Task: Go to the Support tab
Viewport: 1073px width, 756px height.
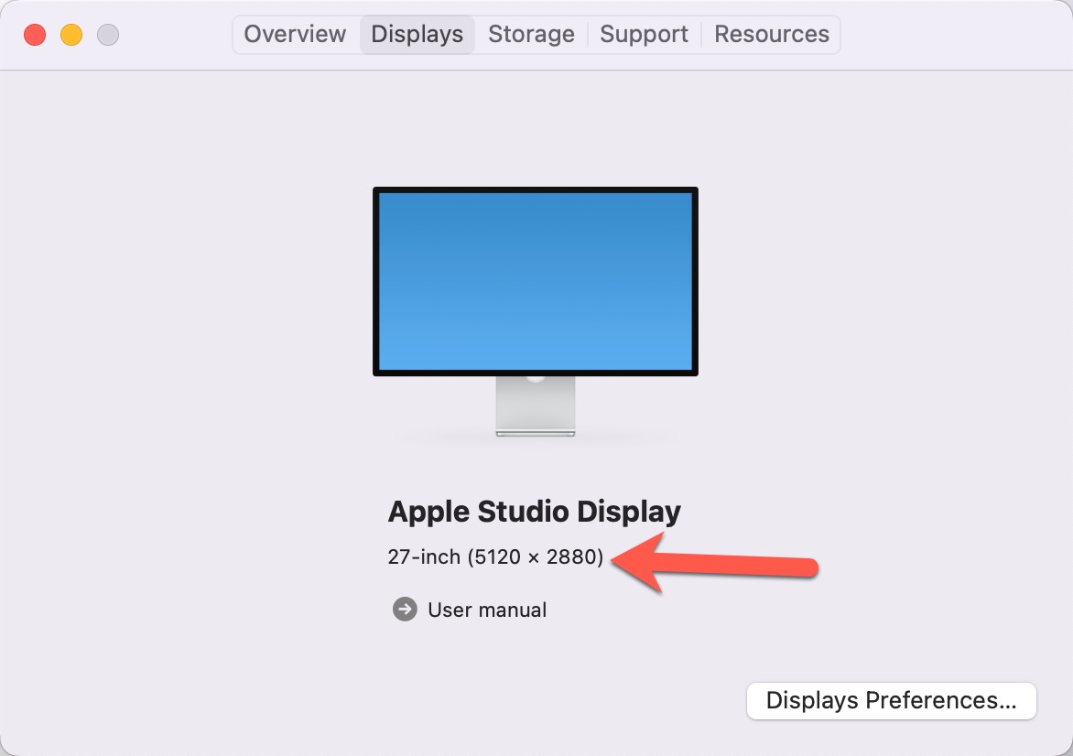Action: pyautogui.click(x=645, y=35)
